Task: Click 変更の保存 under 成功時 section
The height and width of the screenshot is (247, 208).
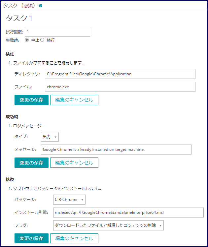Action: coord(31,162)
